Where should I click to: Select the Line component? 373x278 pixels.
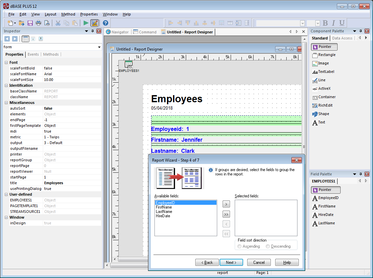point(319,80)
